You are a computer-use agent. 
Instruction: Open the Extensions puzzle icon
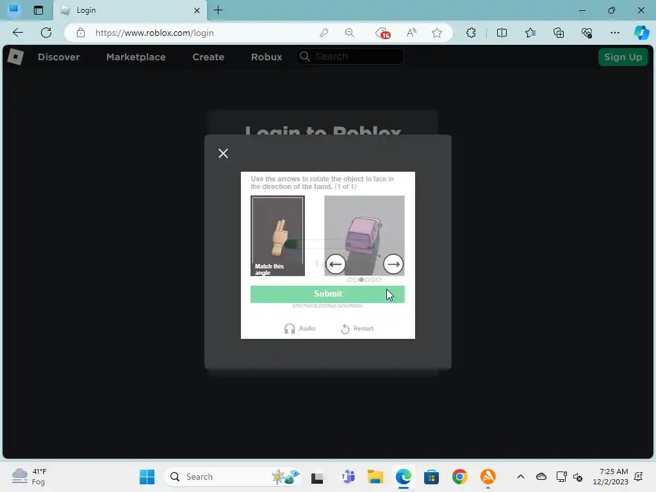pyautogui.click(x=471, y=33)
